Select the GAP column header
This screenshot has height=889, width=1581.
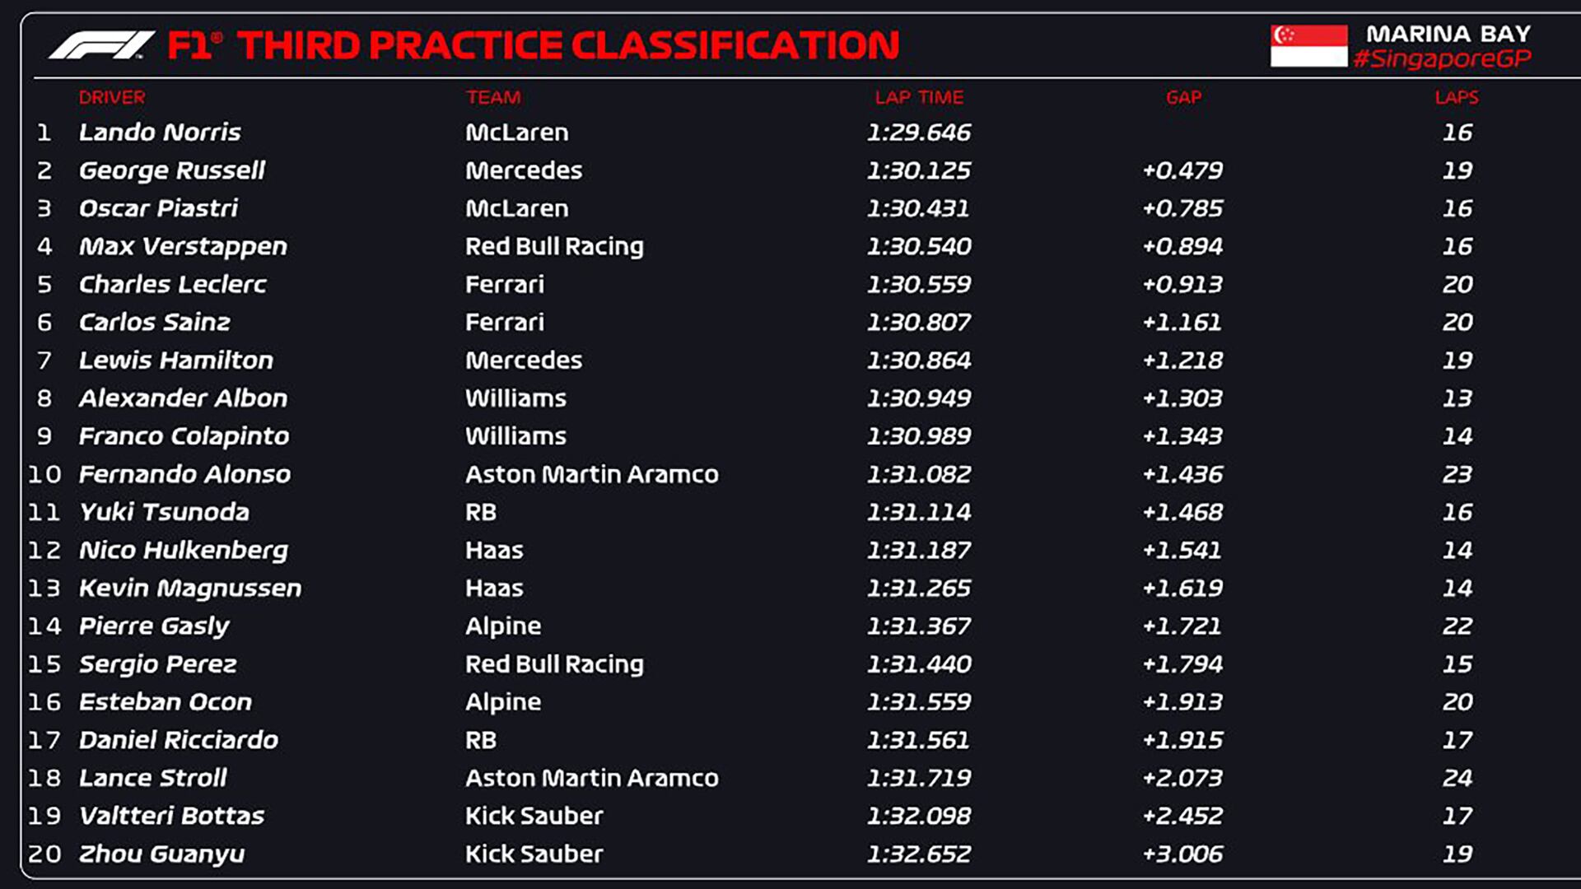pyautogui.click(x=1183, y=97)
